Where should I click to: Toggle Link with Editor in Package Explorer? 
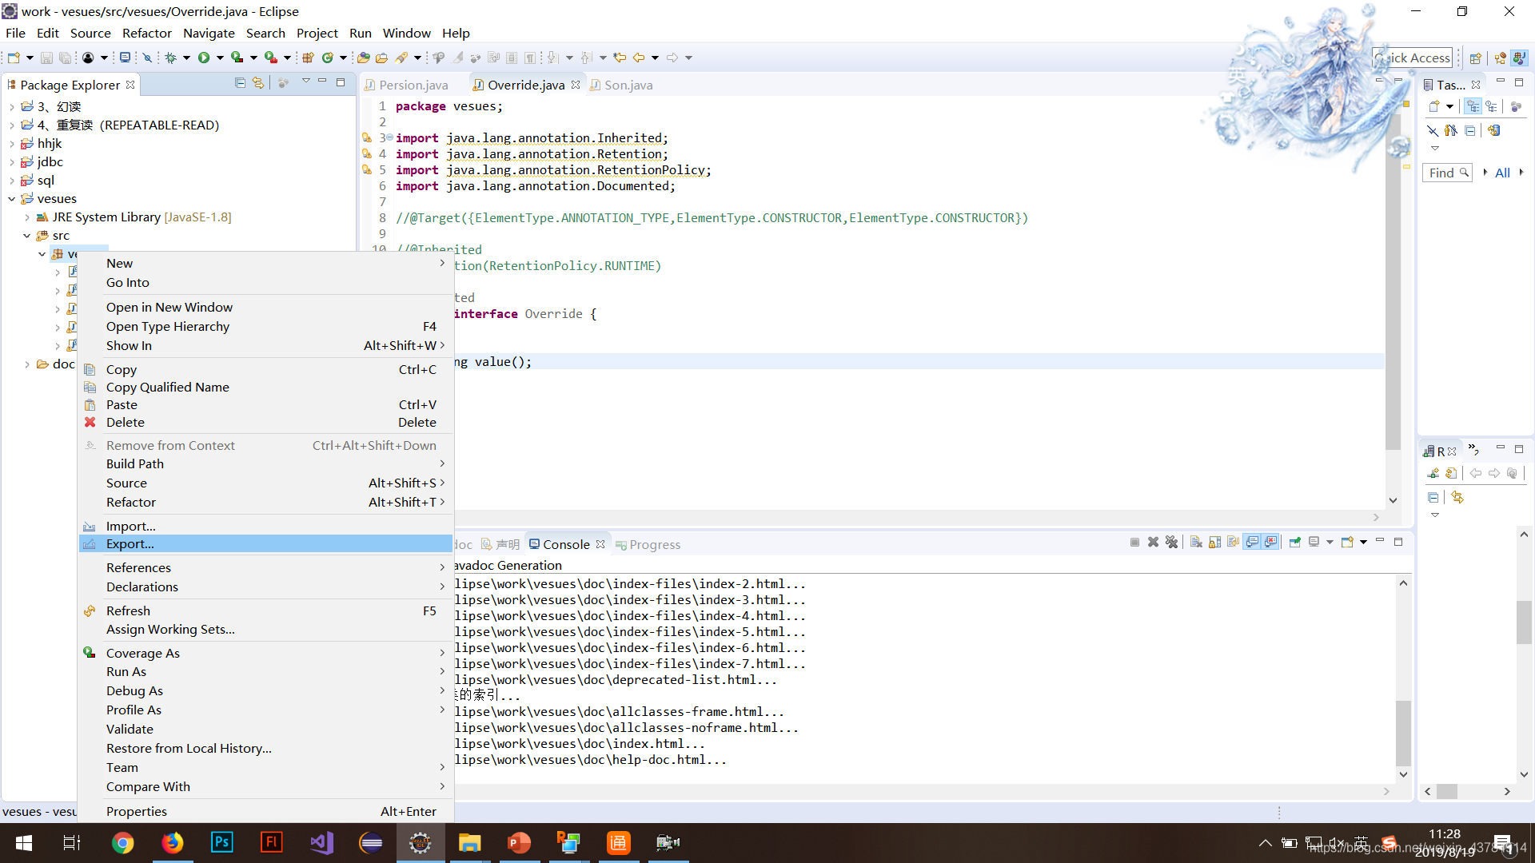[x=258, y=83]
